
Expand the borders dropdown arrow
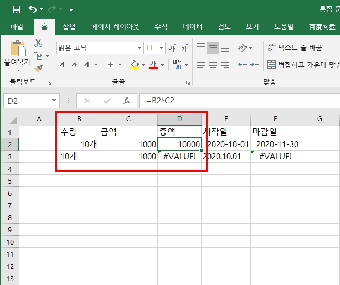[x=120, y=65]
